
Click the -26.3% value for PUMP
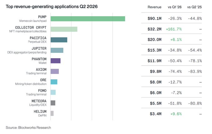(x=175, y=18)
